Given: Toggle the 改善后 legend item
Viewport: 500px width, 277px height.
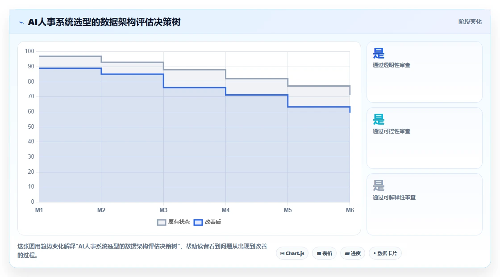Looking at the screenshot, I should pyautogui.click(x=207, y=222).
